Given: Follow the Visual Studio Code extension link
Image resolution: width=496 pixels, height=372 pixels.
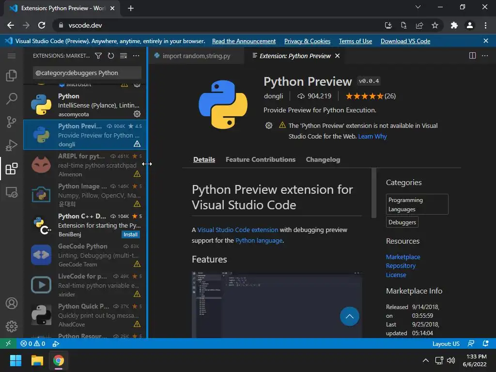Looking at the screenshot, I should coord(237,230).
